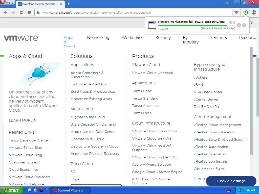Click the downloaded exe file icon

[152, 25]
